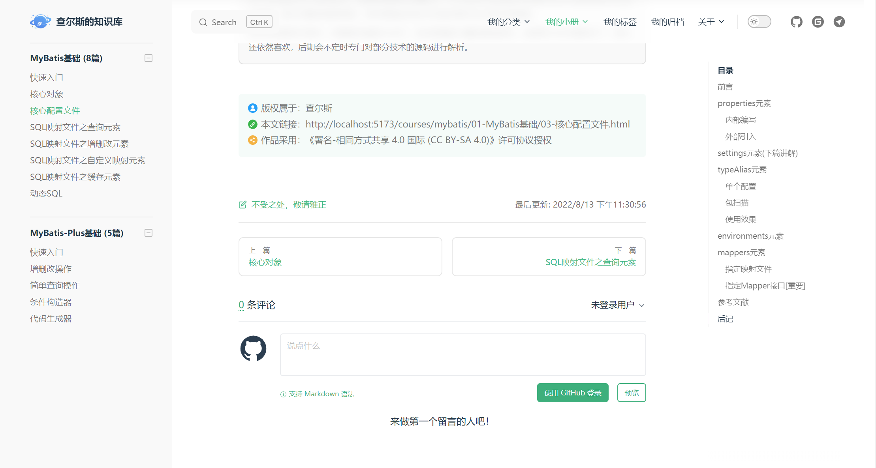This screenshot has height=468, width=876.
Task: Collapse the MyBatis-Plus基础 sidebar group
Action: [149, 233]
